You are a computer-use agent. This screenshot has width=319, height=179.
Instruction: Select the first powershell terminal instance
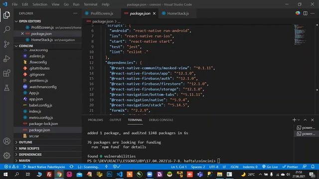pyautogui.click(x=306, y=128)
